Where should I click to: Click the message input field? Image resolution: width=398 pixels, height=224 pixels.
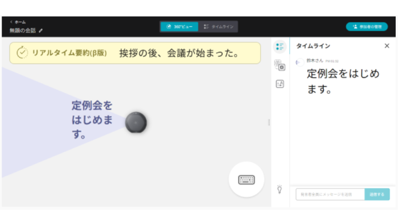coord(330,194)
